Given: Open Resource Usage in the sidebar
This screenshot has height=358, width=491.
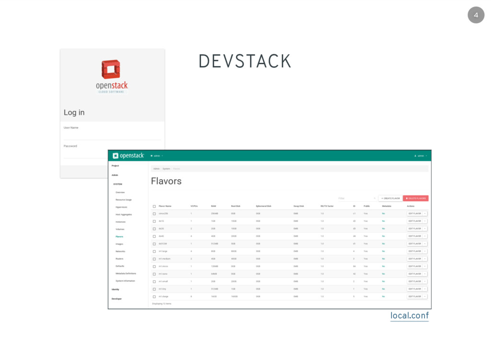Looking at the screenshot, I should (123, 200).
